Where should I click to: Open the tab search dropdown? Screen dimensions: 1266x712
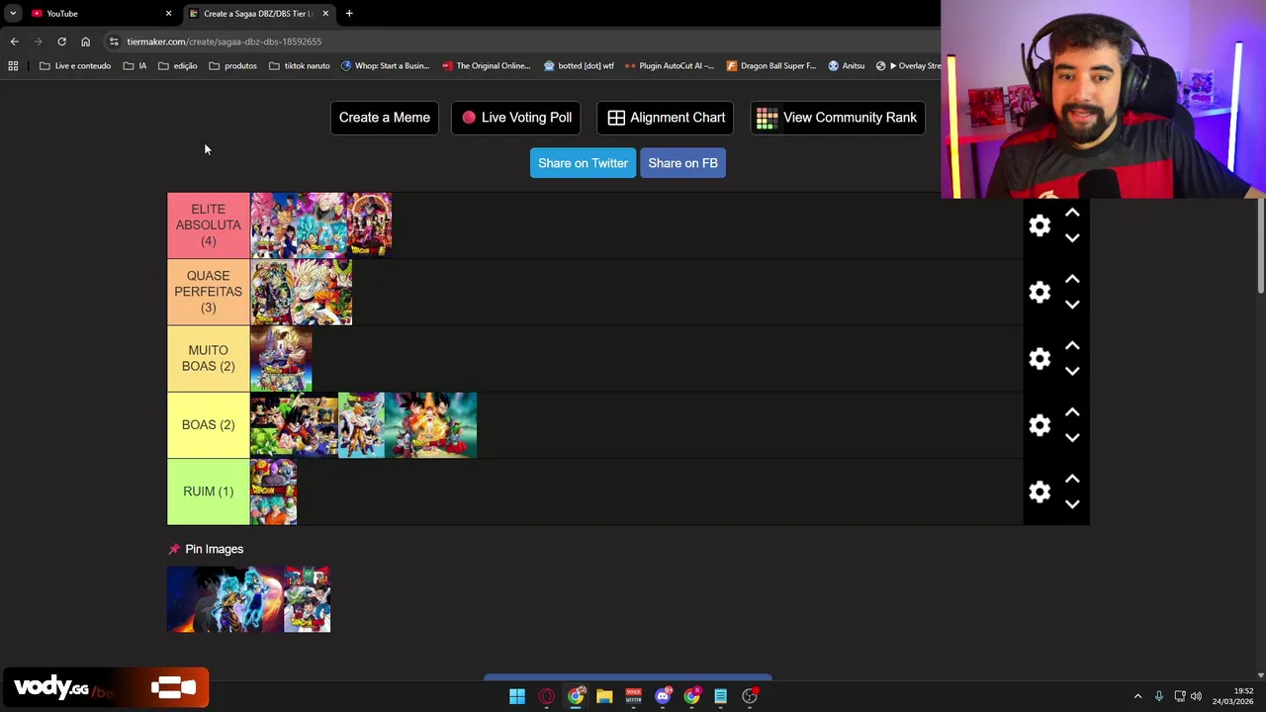pos(13,14)
